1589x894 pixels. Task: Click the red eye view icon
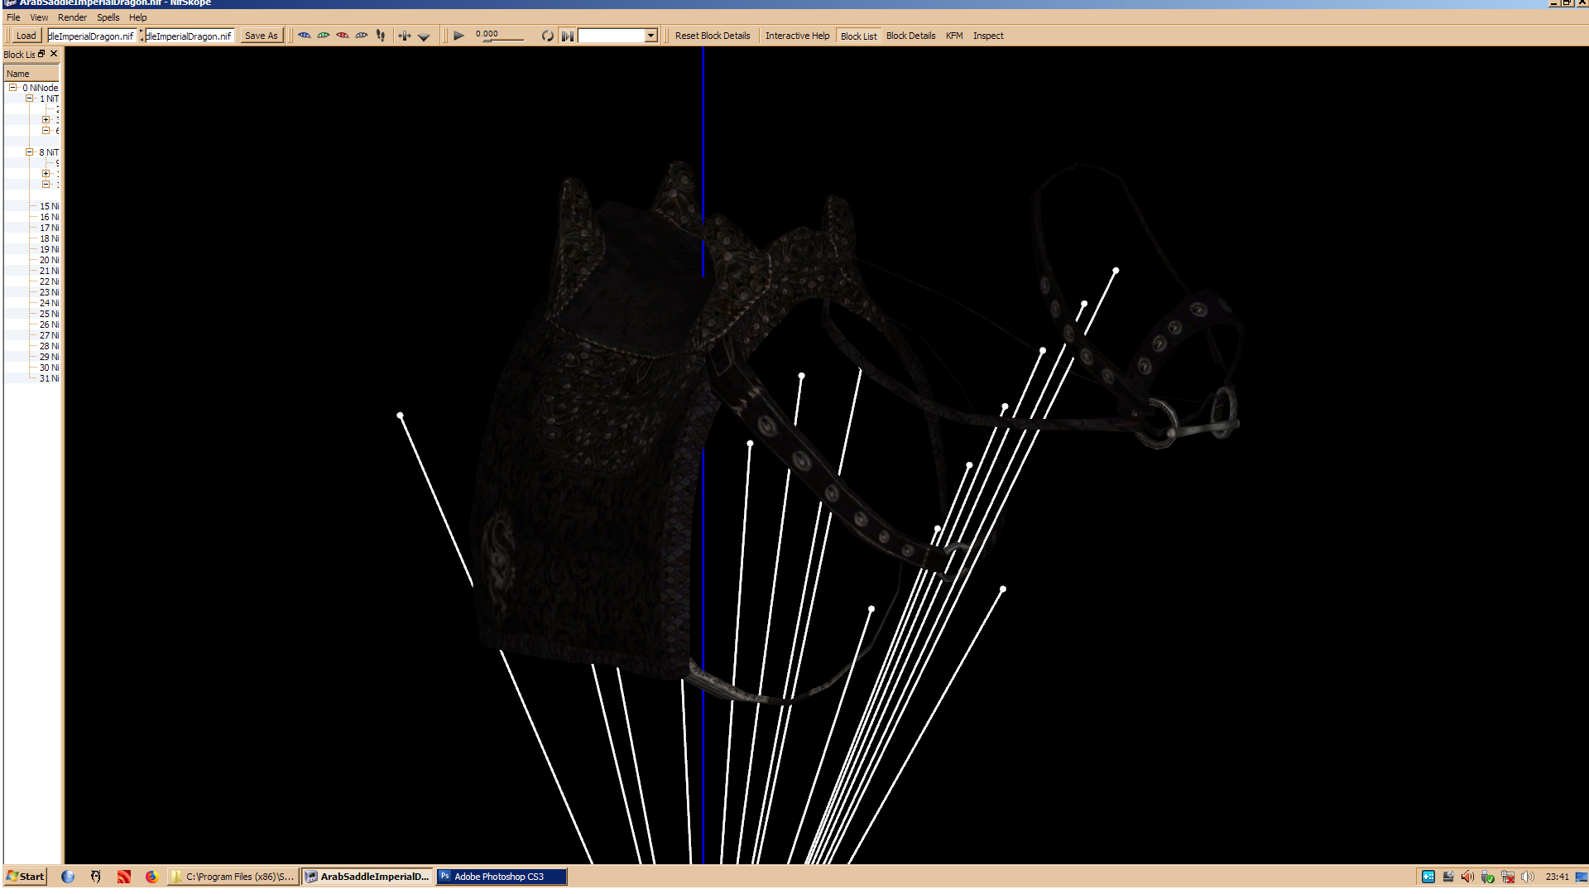pyautogui.click(x=343, y=36)
